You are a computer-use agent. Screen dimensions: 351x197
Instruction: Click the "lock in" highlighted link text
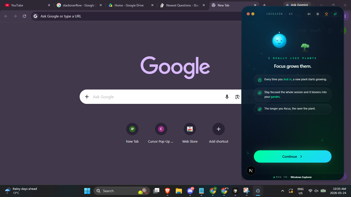pyautogui.click(x=288, y=80)
